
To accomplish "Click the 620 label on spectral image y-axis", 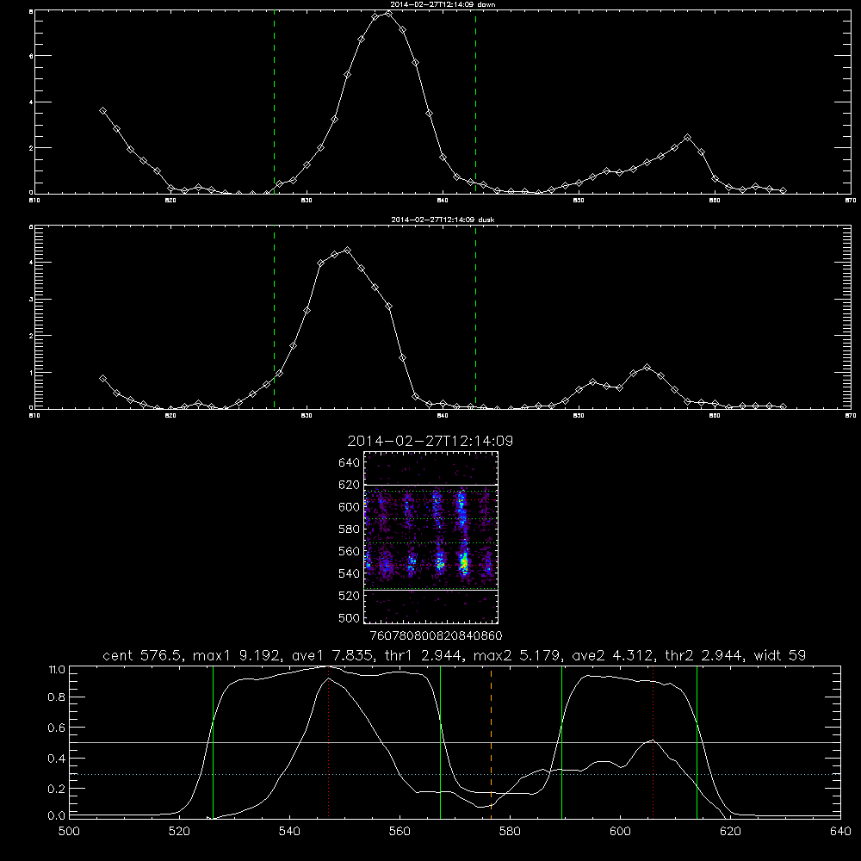I will tap(350, 485).
